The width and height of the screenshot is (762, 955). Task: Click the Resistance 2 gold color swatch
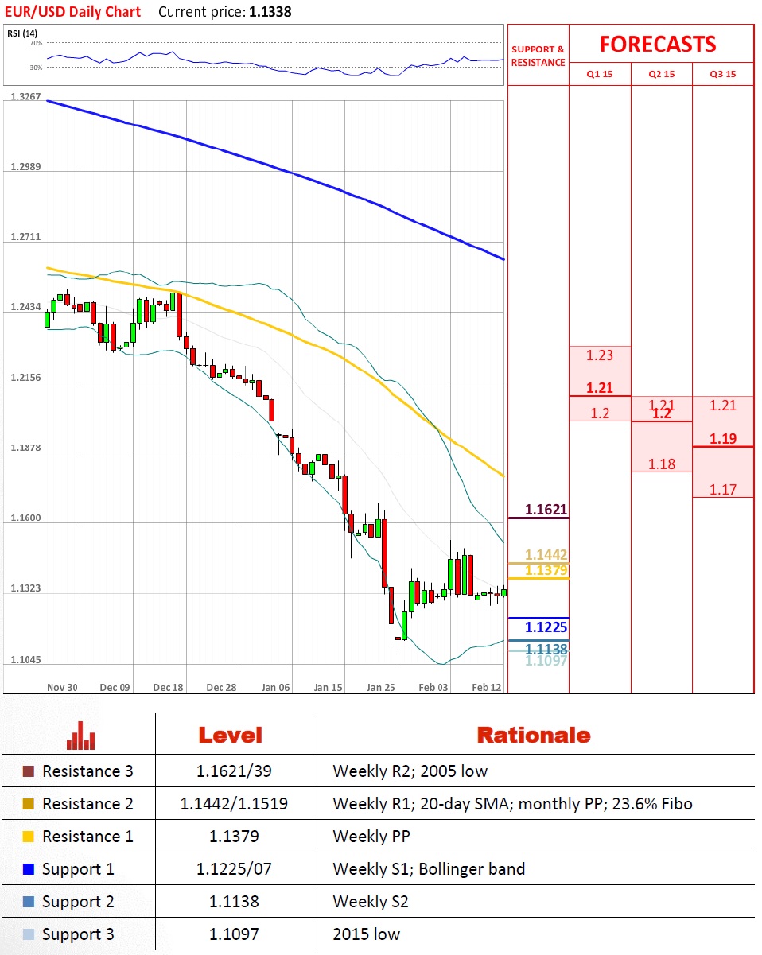pos(29,804)
